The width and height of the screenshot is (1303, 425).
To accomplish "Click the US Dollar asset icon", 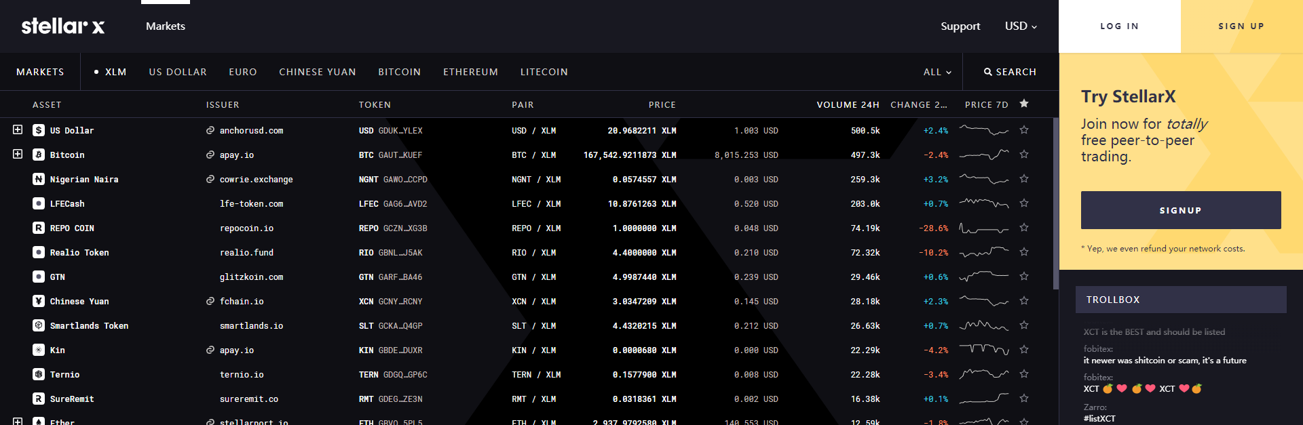I will 39,130.
